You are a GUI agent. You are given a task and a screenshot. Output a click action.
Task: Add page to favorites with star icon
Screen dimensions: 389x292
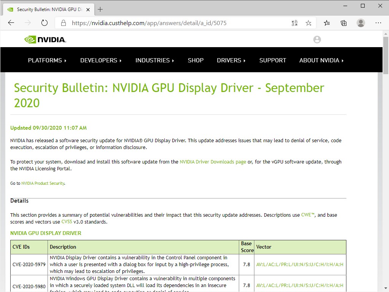coord(308,23)
